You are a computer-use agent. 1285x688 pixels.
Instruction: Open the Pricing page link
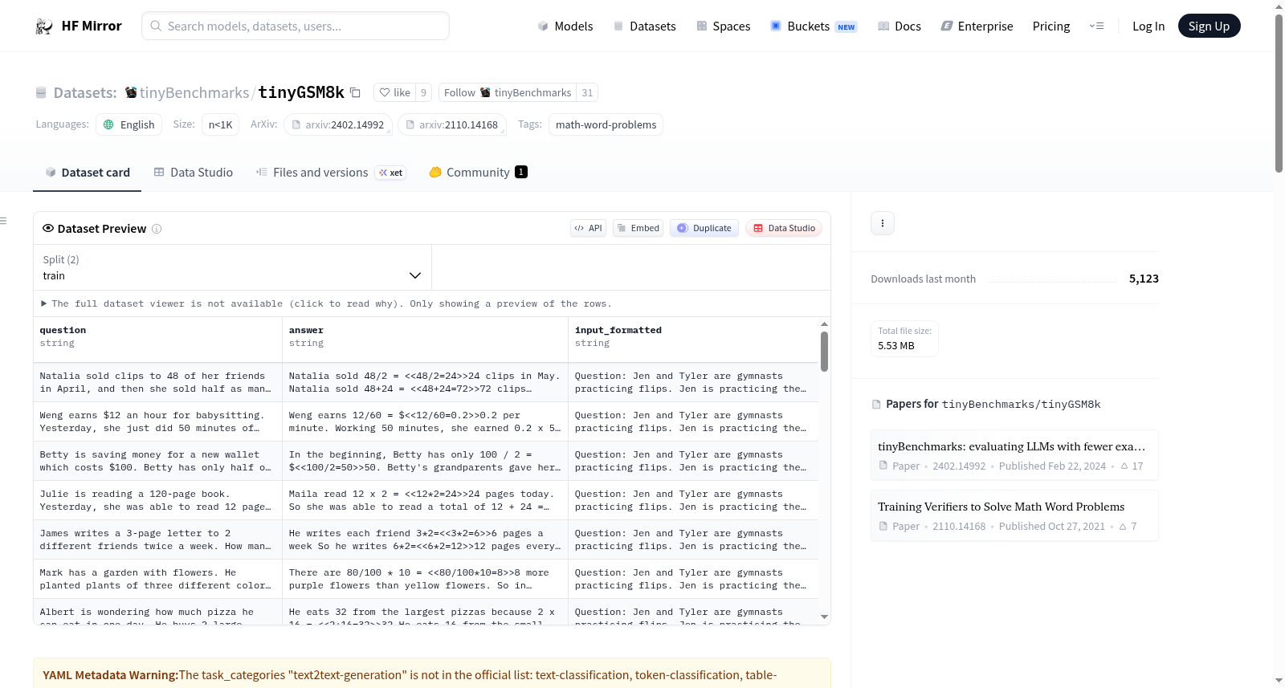1051,26
